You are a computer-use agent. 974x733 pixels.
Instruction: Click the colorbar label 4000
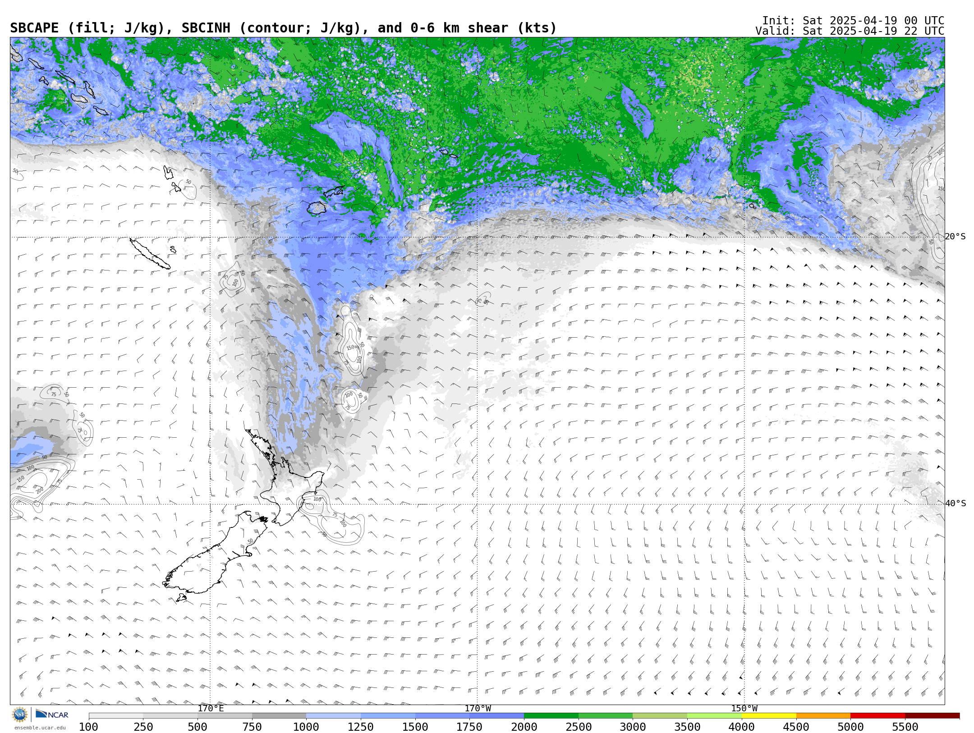point(742,727)
